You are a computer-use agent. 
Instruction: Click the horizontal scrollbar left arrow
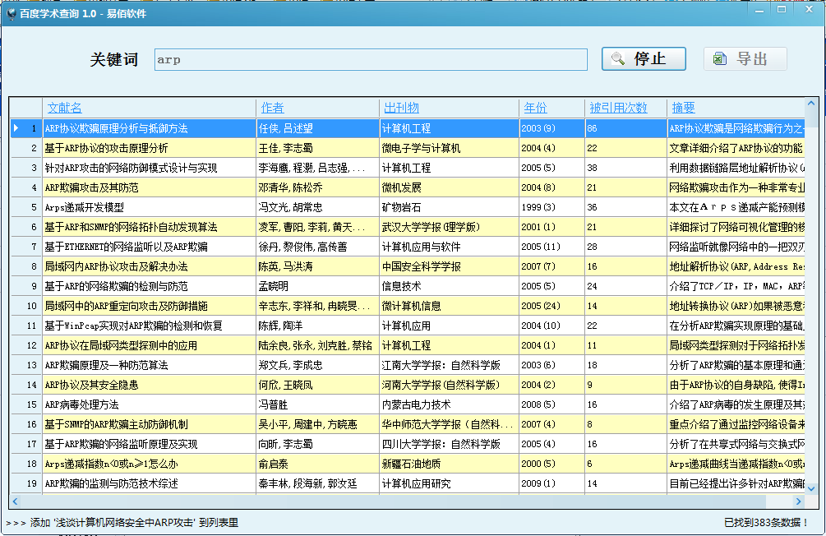point(15,501)
